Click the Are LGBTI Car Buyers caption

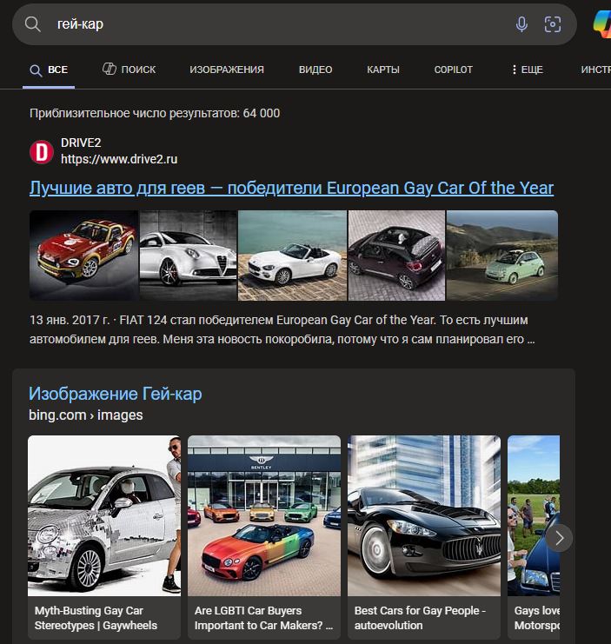pos(263,618)
